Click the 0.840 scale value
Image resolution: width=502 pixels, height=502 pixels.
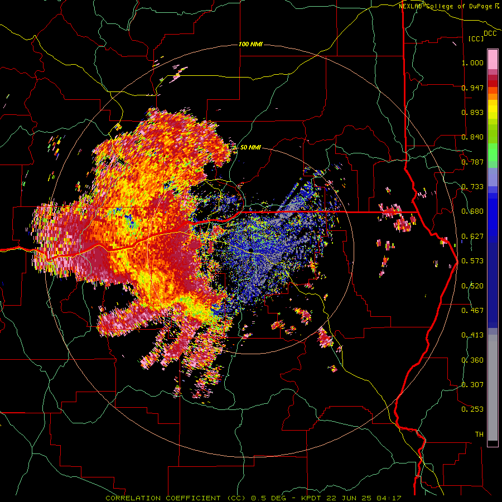tap(472, 137)
